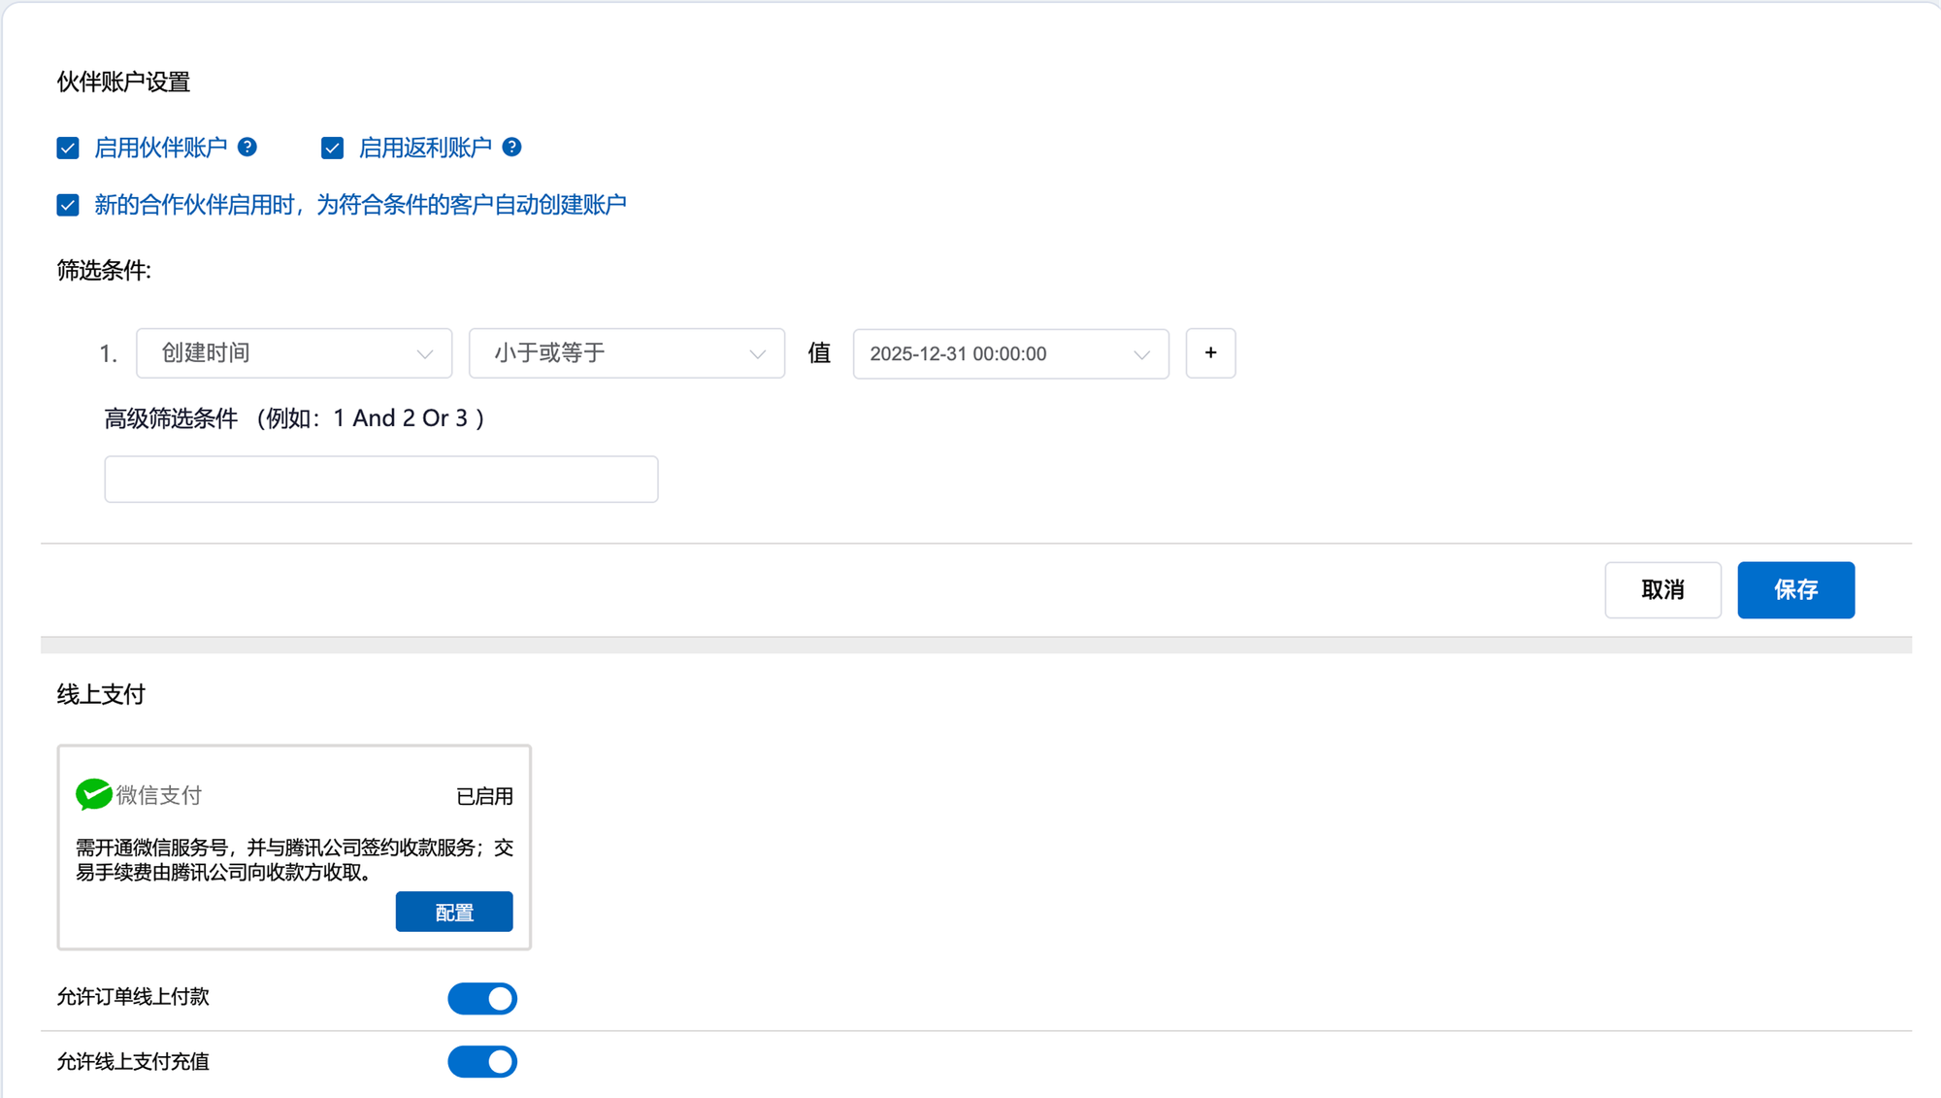This screenshot has width=1941, height=1098.
Task: Click the plus icon to add a filter condition
Action: pyautogui.click(x=1210, y=353)
